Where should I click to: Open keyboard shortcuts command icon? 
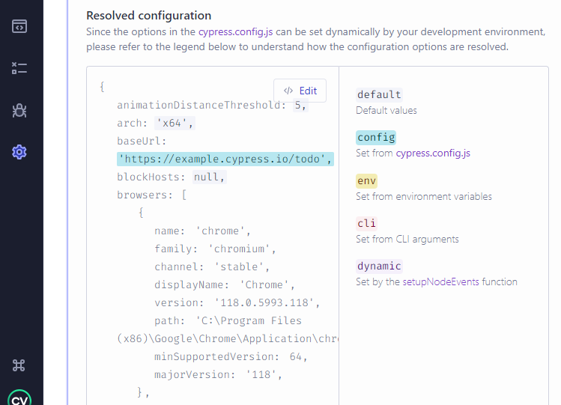pos(19,365)
